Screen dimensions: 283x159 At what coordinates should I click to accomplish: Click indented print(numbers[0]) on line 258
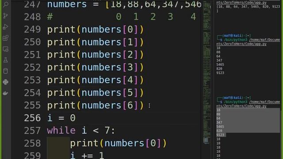[118, 143]
